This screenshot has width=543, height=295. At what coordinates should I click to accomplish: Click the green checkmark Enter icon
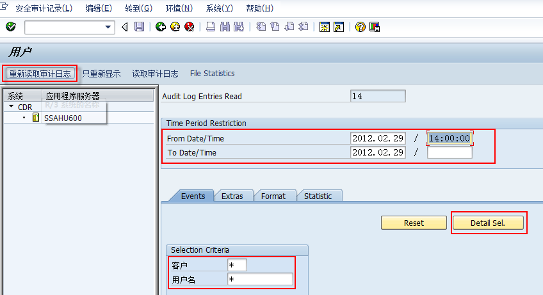(10, 27)
